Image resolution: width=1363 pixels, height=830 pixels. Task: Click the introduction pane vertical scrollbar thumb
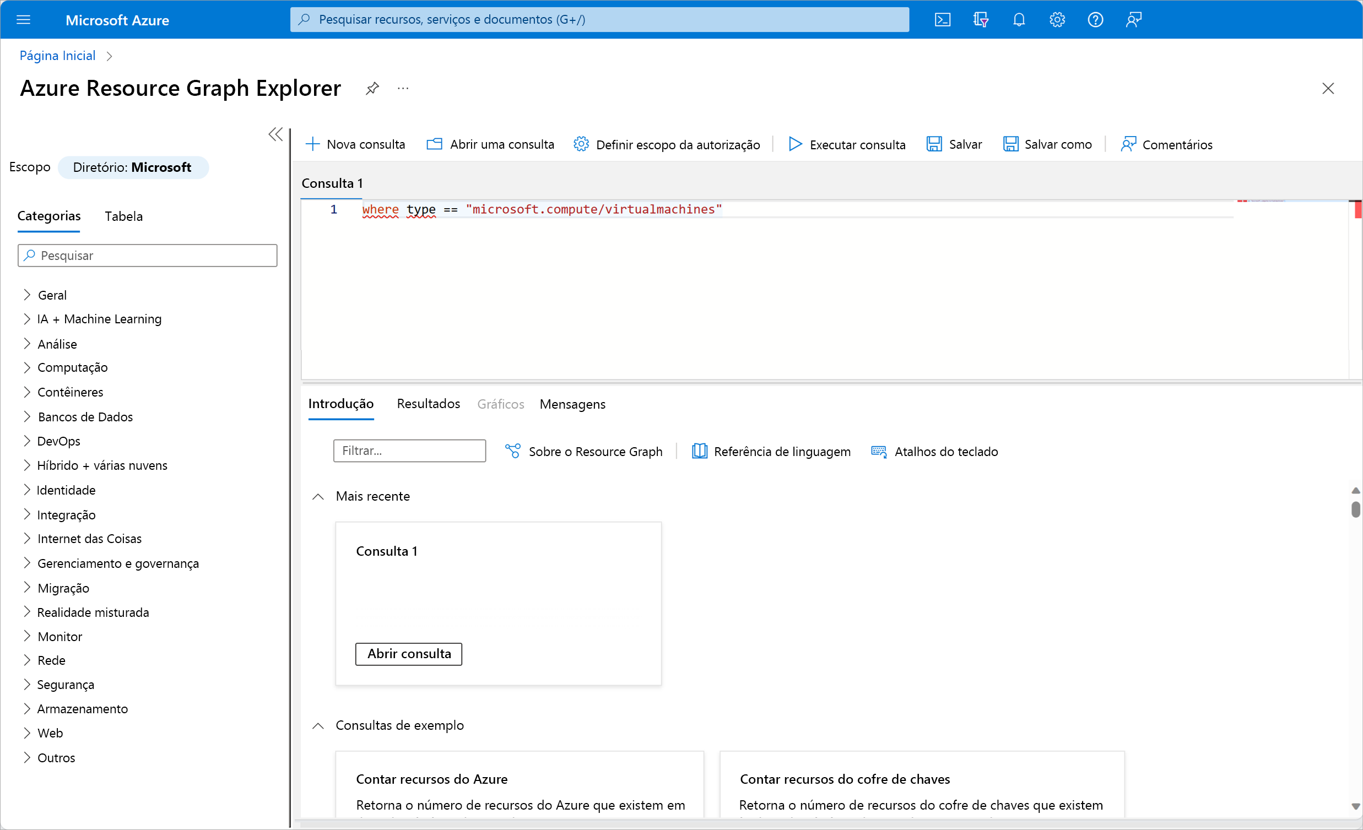click(1355, 509)
